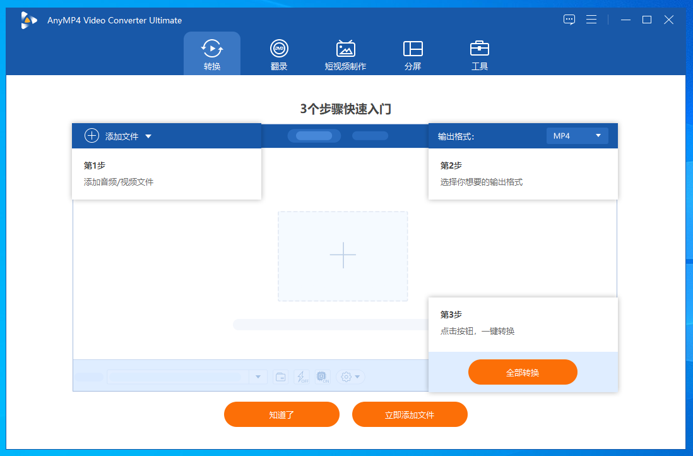693x456 pixels.
Task: Open the 分屏 collage tab
Action: 413,54
